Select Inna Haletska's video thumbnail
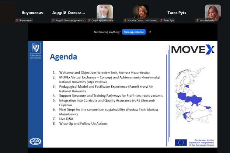Image resolution: width=230 pixels, height=153 pixels. 213,12
